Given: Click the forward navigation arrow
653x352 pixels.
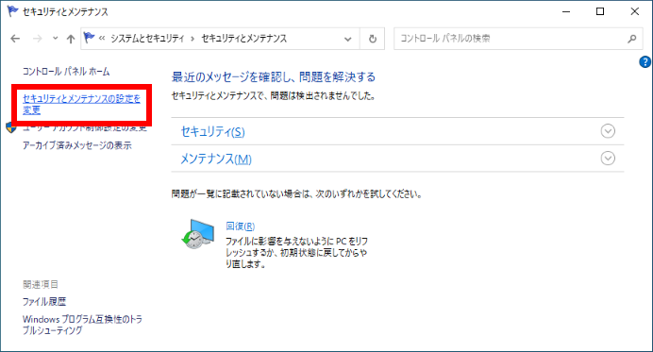Looking at the screenshot, I should point(38,39).
